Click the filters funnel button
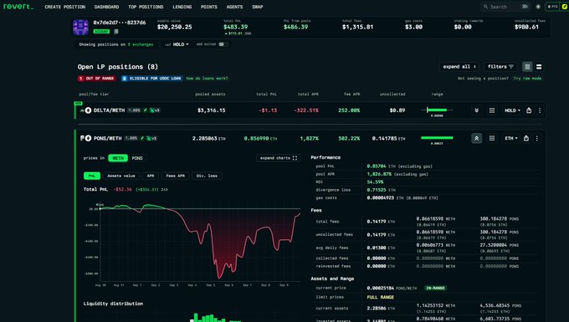The width and height of the screenshot is (569, 322). click(x=500, y=67)
